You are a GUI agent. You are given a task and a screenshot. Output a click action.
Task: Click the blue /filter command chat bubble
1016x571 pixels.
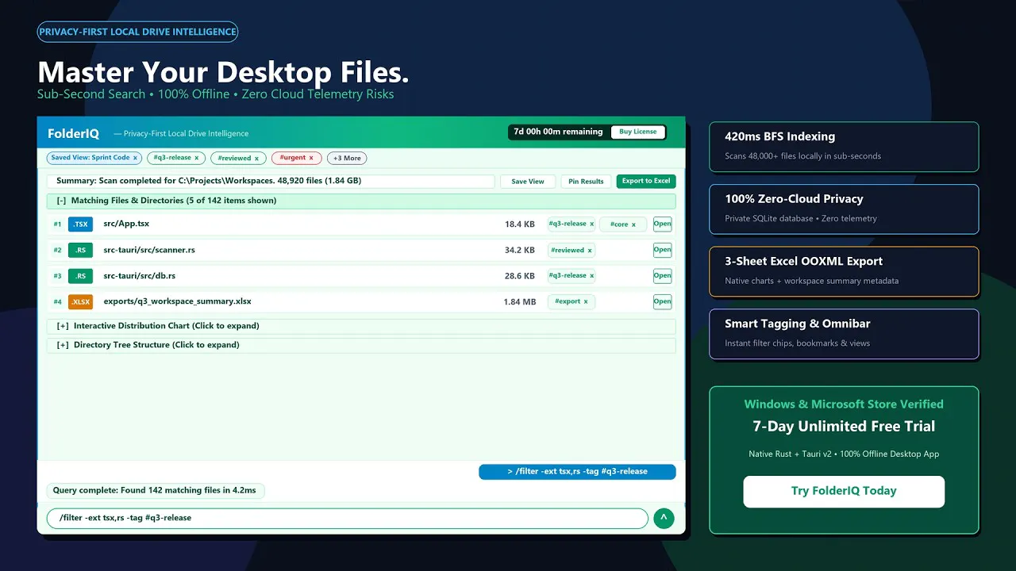click(577, 472)
